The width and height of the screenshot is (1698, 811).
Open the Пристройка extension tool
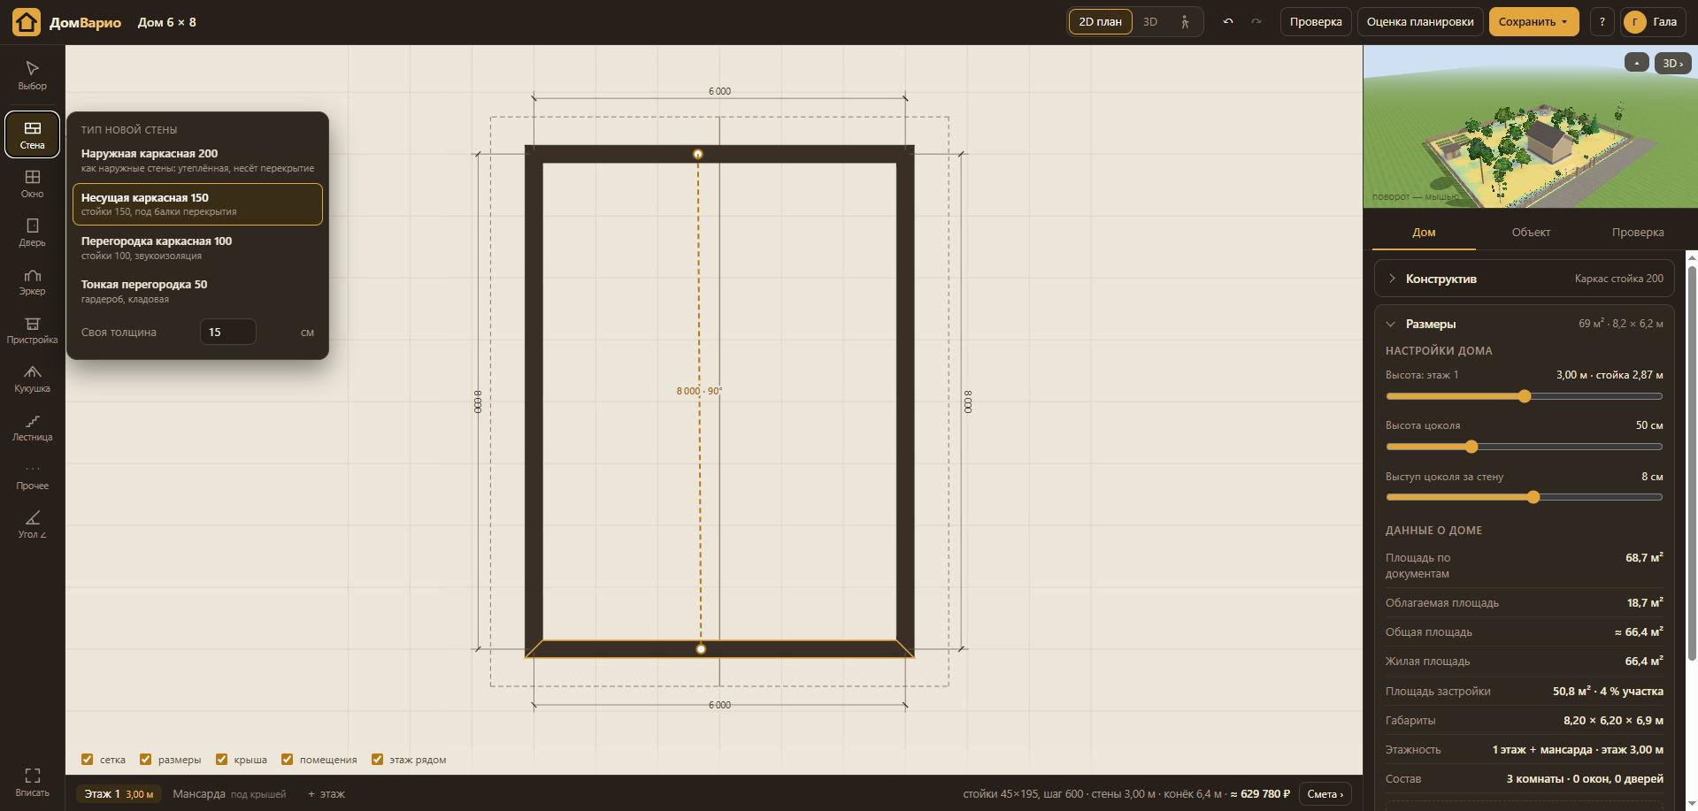point(32,330)
